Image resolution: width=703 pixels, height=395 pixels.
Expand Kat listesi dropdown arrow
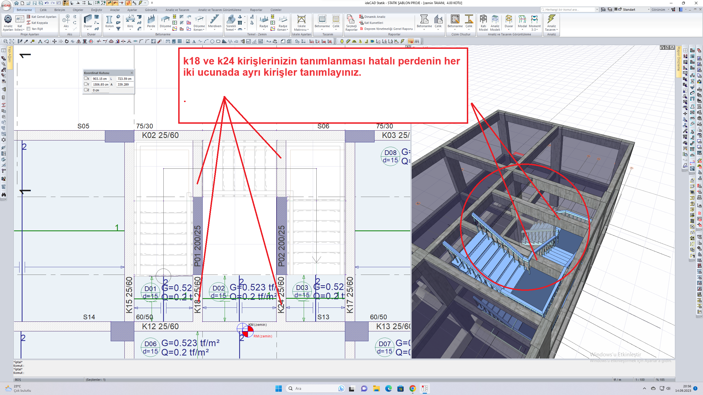click(x=24, y=30)
